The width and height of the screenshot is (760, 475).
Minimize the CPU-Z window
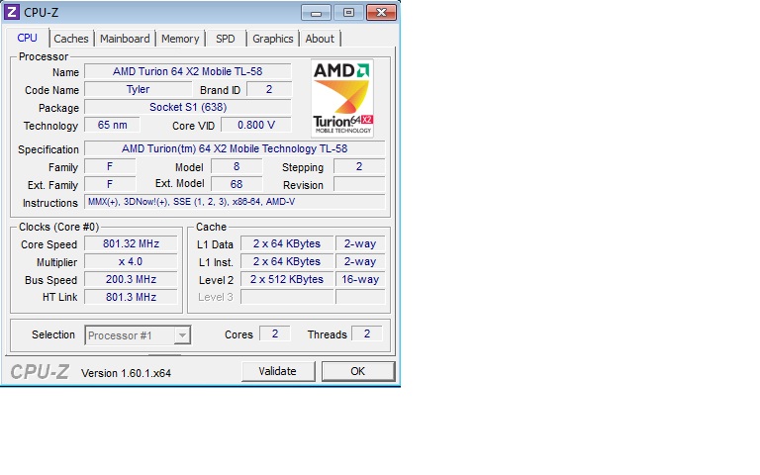click(317, 12)
